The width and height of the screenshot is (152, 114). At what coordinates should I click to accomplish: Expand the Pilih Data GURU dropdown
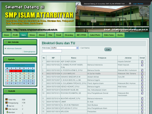tap(77, 48)
